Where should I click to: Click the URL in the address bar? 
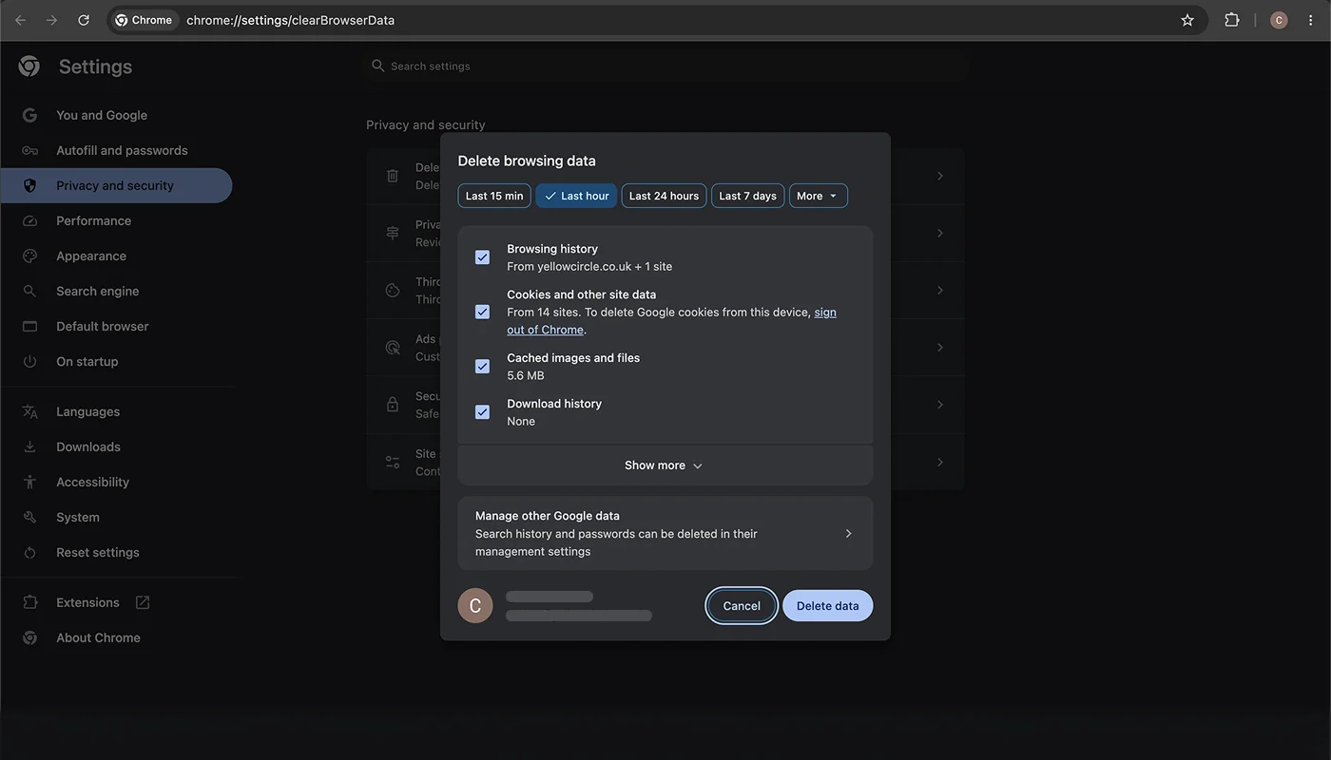coord(290,20)
